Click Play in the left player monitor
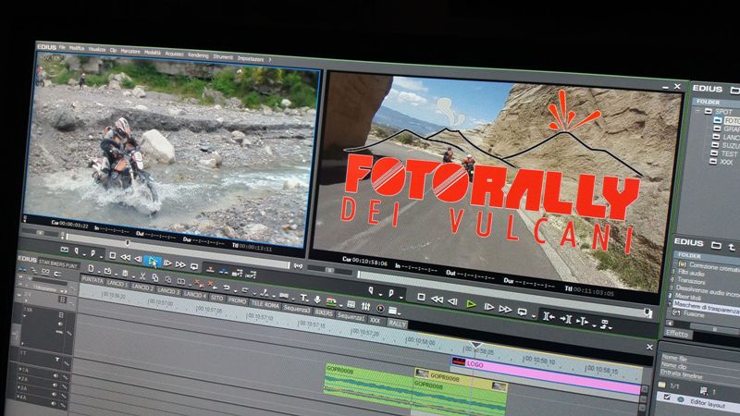Screen dimensions: 740x416 tap(152, 262)
